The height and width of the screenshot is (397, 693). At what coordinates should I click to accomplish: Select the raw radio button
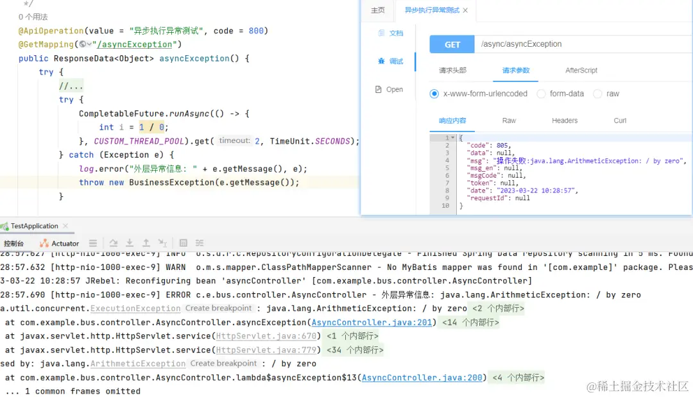coord(597,94)
